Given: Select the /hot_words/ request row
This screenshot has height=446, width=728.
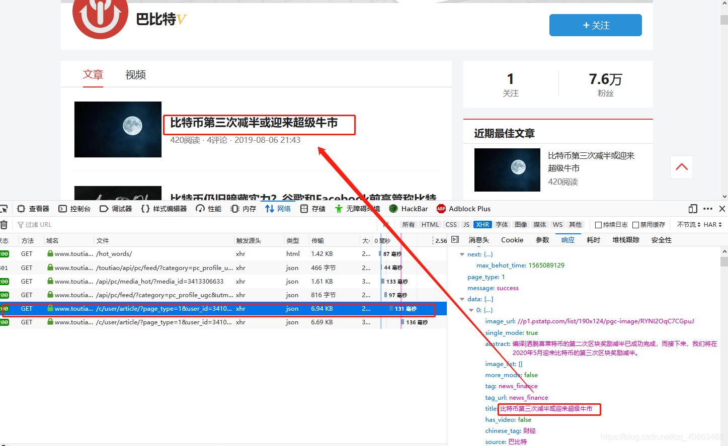Looking at the screenshot, I should (223, 254).
